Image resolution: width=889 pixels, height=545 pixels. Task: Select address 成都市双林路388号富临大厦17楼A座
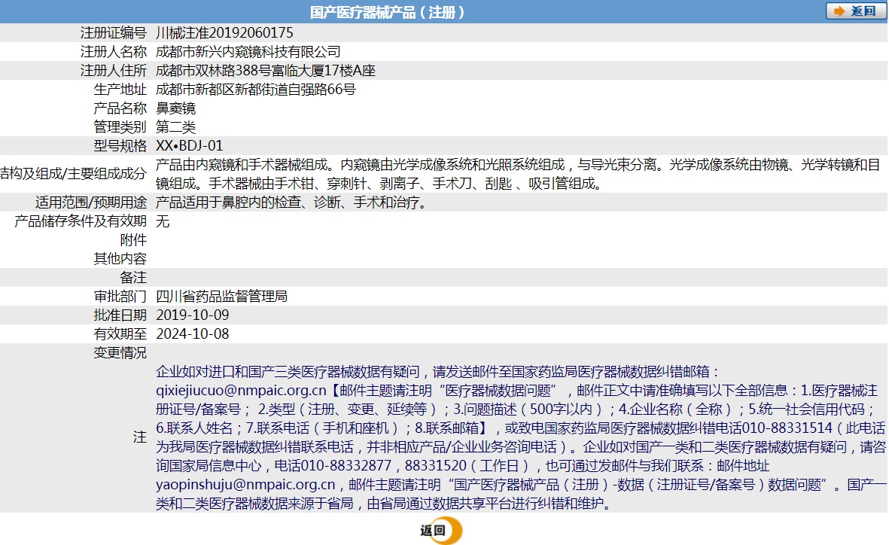point(265,70)
